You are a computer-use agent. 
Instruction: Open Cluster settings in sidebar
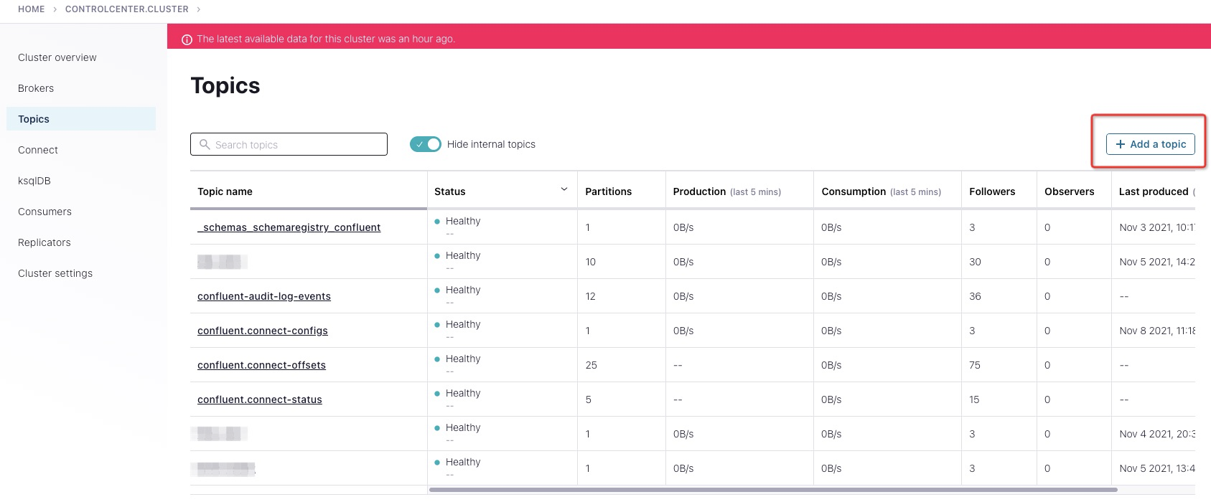coord(55,273)
